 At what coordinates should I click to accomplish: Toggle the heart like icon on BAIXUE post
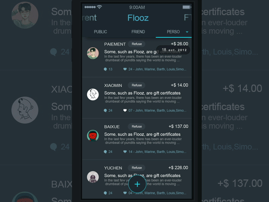click(125, 151)
